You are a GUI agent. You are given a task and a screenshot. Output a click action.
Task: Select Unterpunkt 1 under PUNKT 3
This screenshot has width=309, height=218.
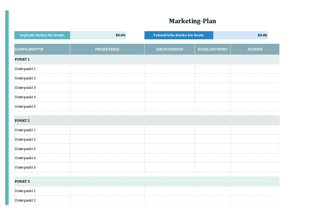(x=42, y=191)
